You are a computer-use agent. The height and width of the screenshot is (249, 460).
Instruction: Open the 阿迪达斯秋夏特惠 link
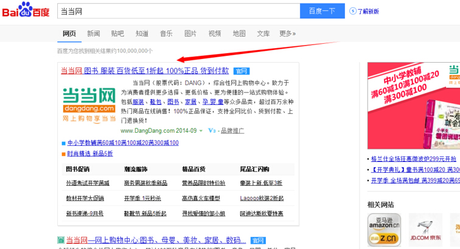262,214
